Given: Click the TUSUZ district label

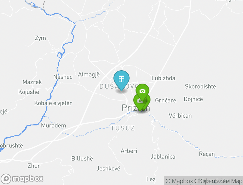Looking at the screenshot, I should pos(123,128).
